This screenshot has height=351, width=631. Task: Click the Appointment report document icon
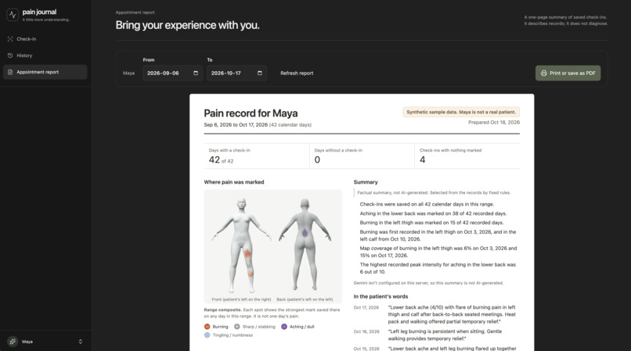click(10, 72)
